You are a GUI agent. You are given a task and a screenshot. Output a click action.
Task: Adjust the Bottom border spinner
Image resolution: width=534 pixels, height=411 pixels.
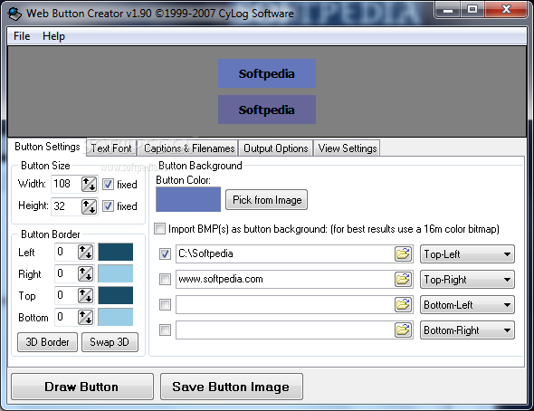pyautogui.click(x=85, y=318)
